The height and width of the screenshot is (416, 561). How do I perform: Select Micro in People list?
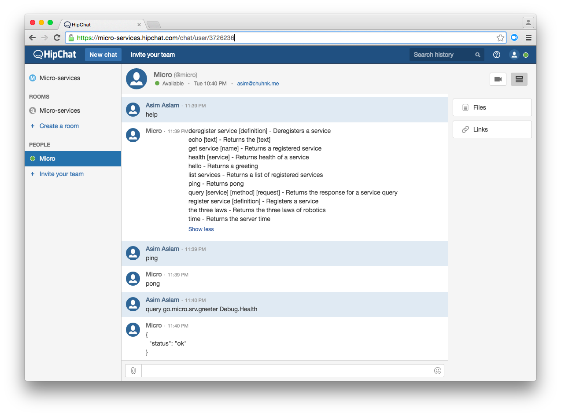click(73, 158)
